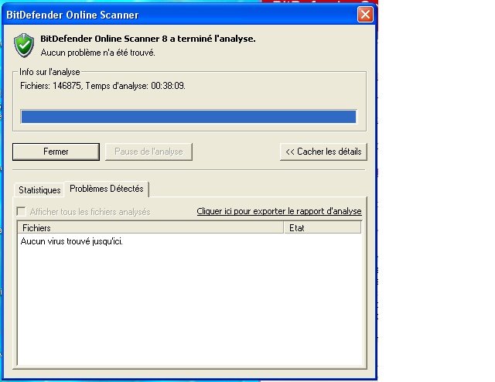Close the BitDefender Online Scanner window

click(365, 15)
